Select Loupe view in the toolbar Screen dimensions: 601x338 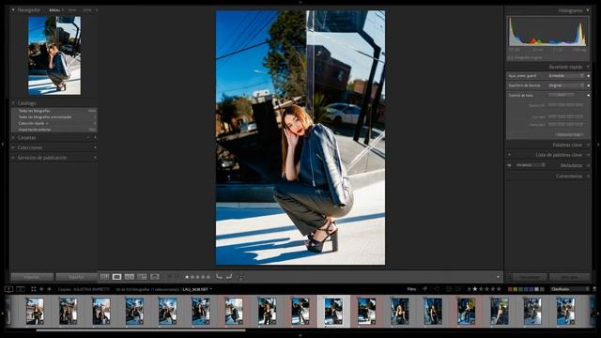click(x=116, y=277)
